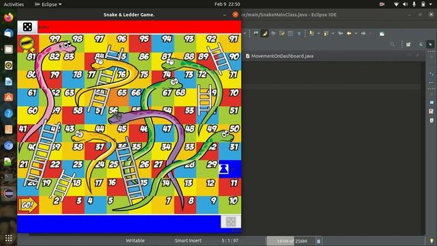Image resolution: width=437 pixels, height=246 pixels.
Task: Click the next annotation icon in Eclipse
Action: coord(311,33)
